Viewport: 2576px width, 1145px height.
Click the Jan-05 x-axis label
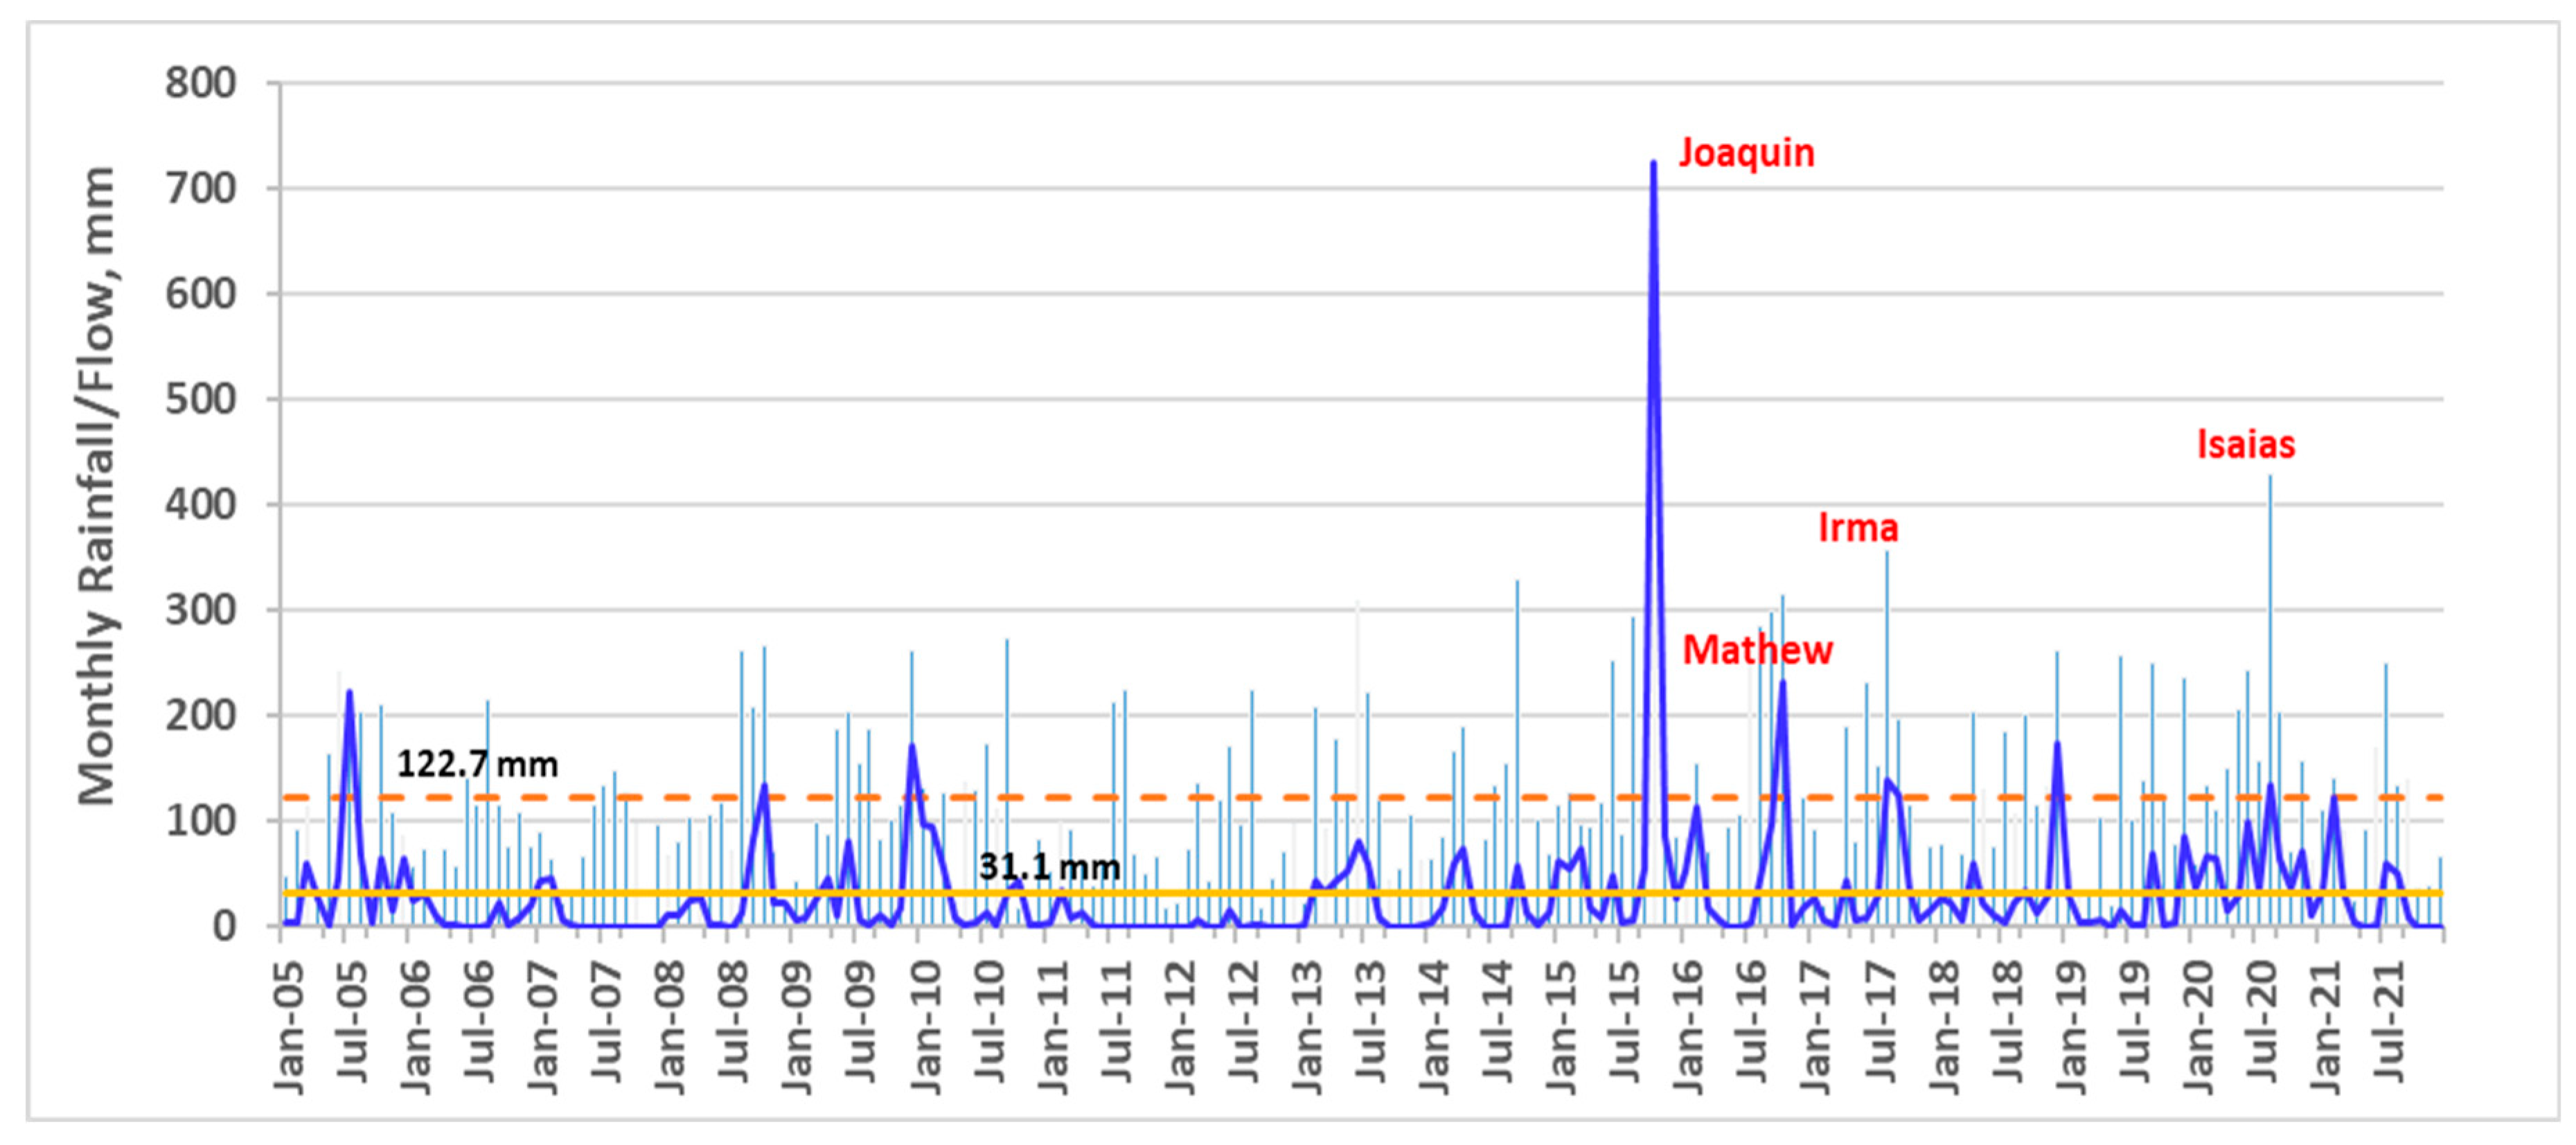click(x=290, y=1027)
